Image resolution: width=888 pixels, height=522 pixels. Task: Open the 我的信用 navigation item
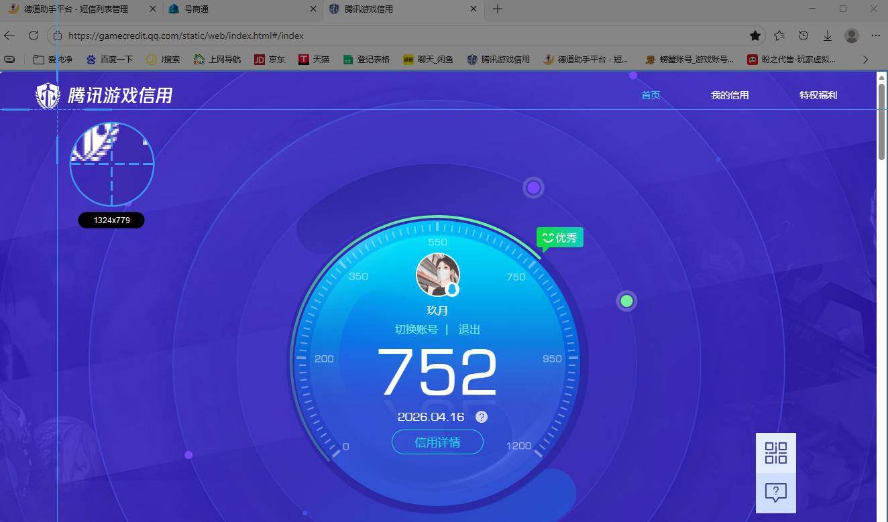[x=730, y=95]
